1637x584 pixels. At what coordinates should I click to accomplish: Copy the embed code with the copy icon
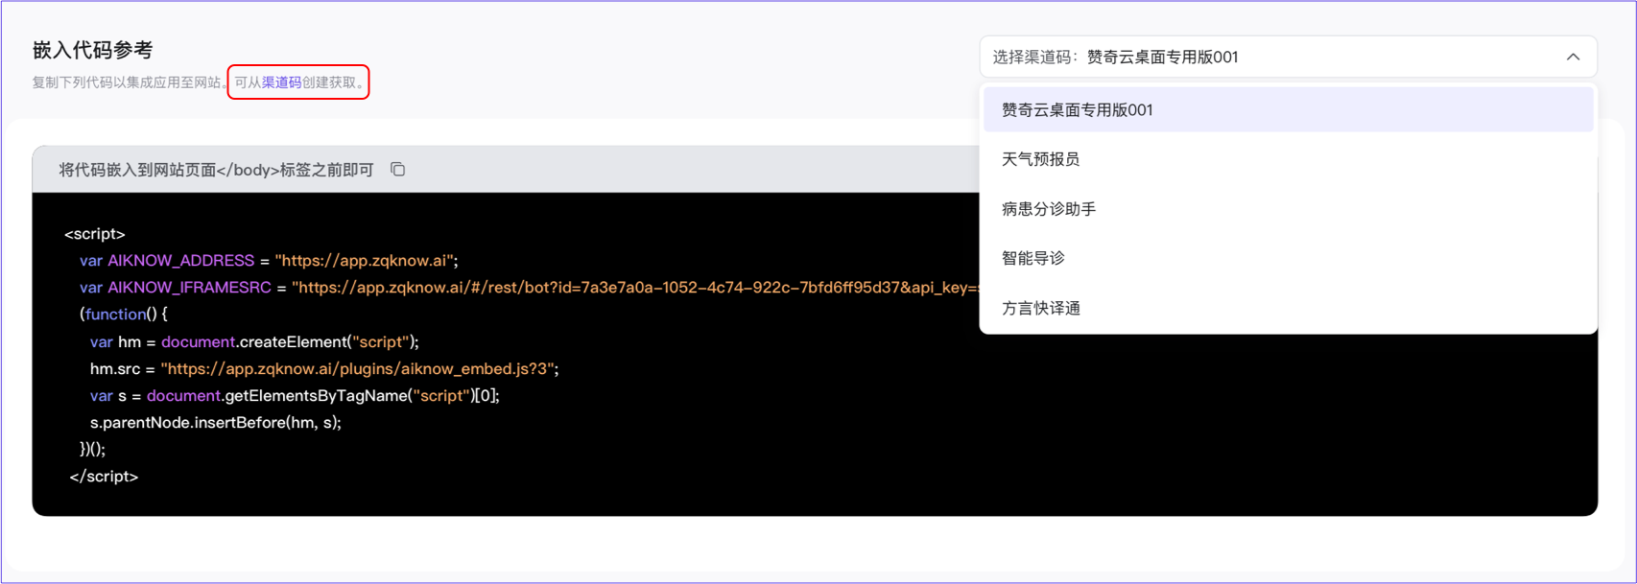click(x=397, y=170)
